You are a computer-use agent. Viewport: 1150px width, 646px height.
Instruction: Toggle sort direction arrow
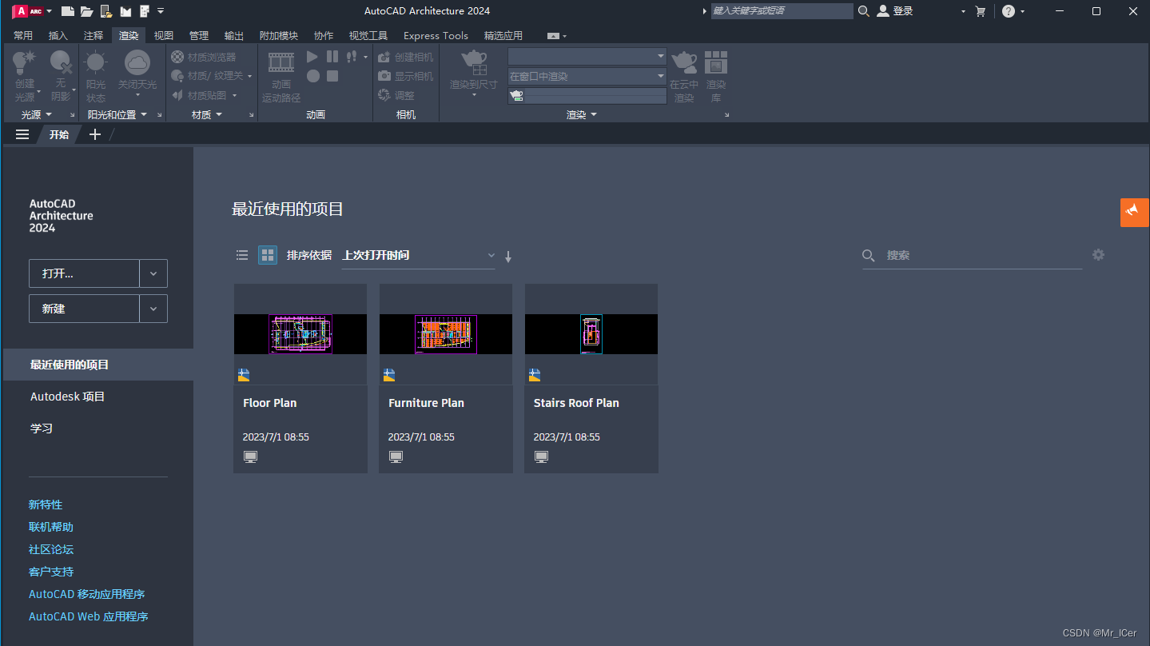(508, 257)
